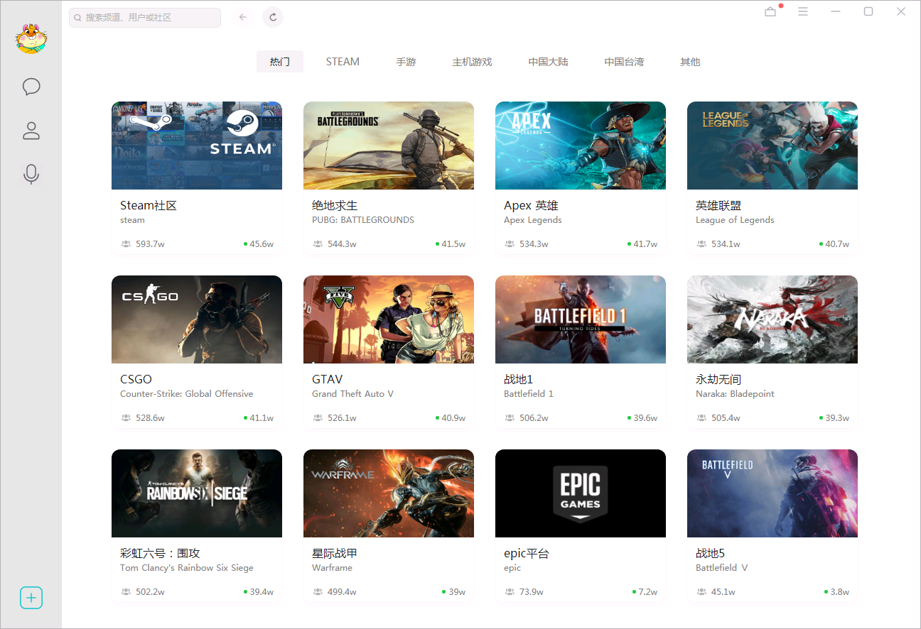Click the epic平台 title

pyautogui.click(x=527, y=553)
